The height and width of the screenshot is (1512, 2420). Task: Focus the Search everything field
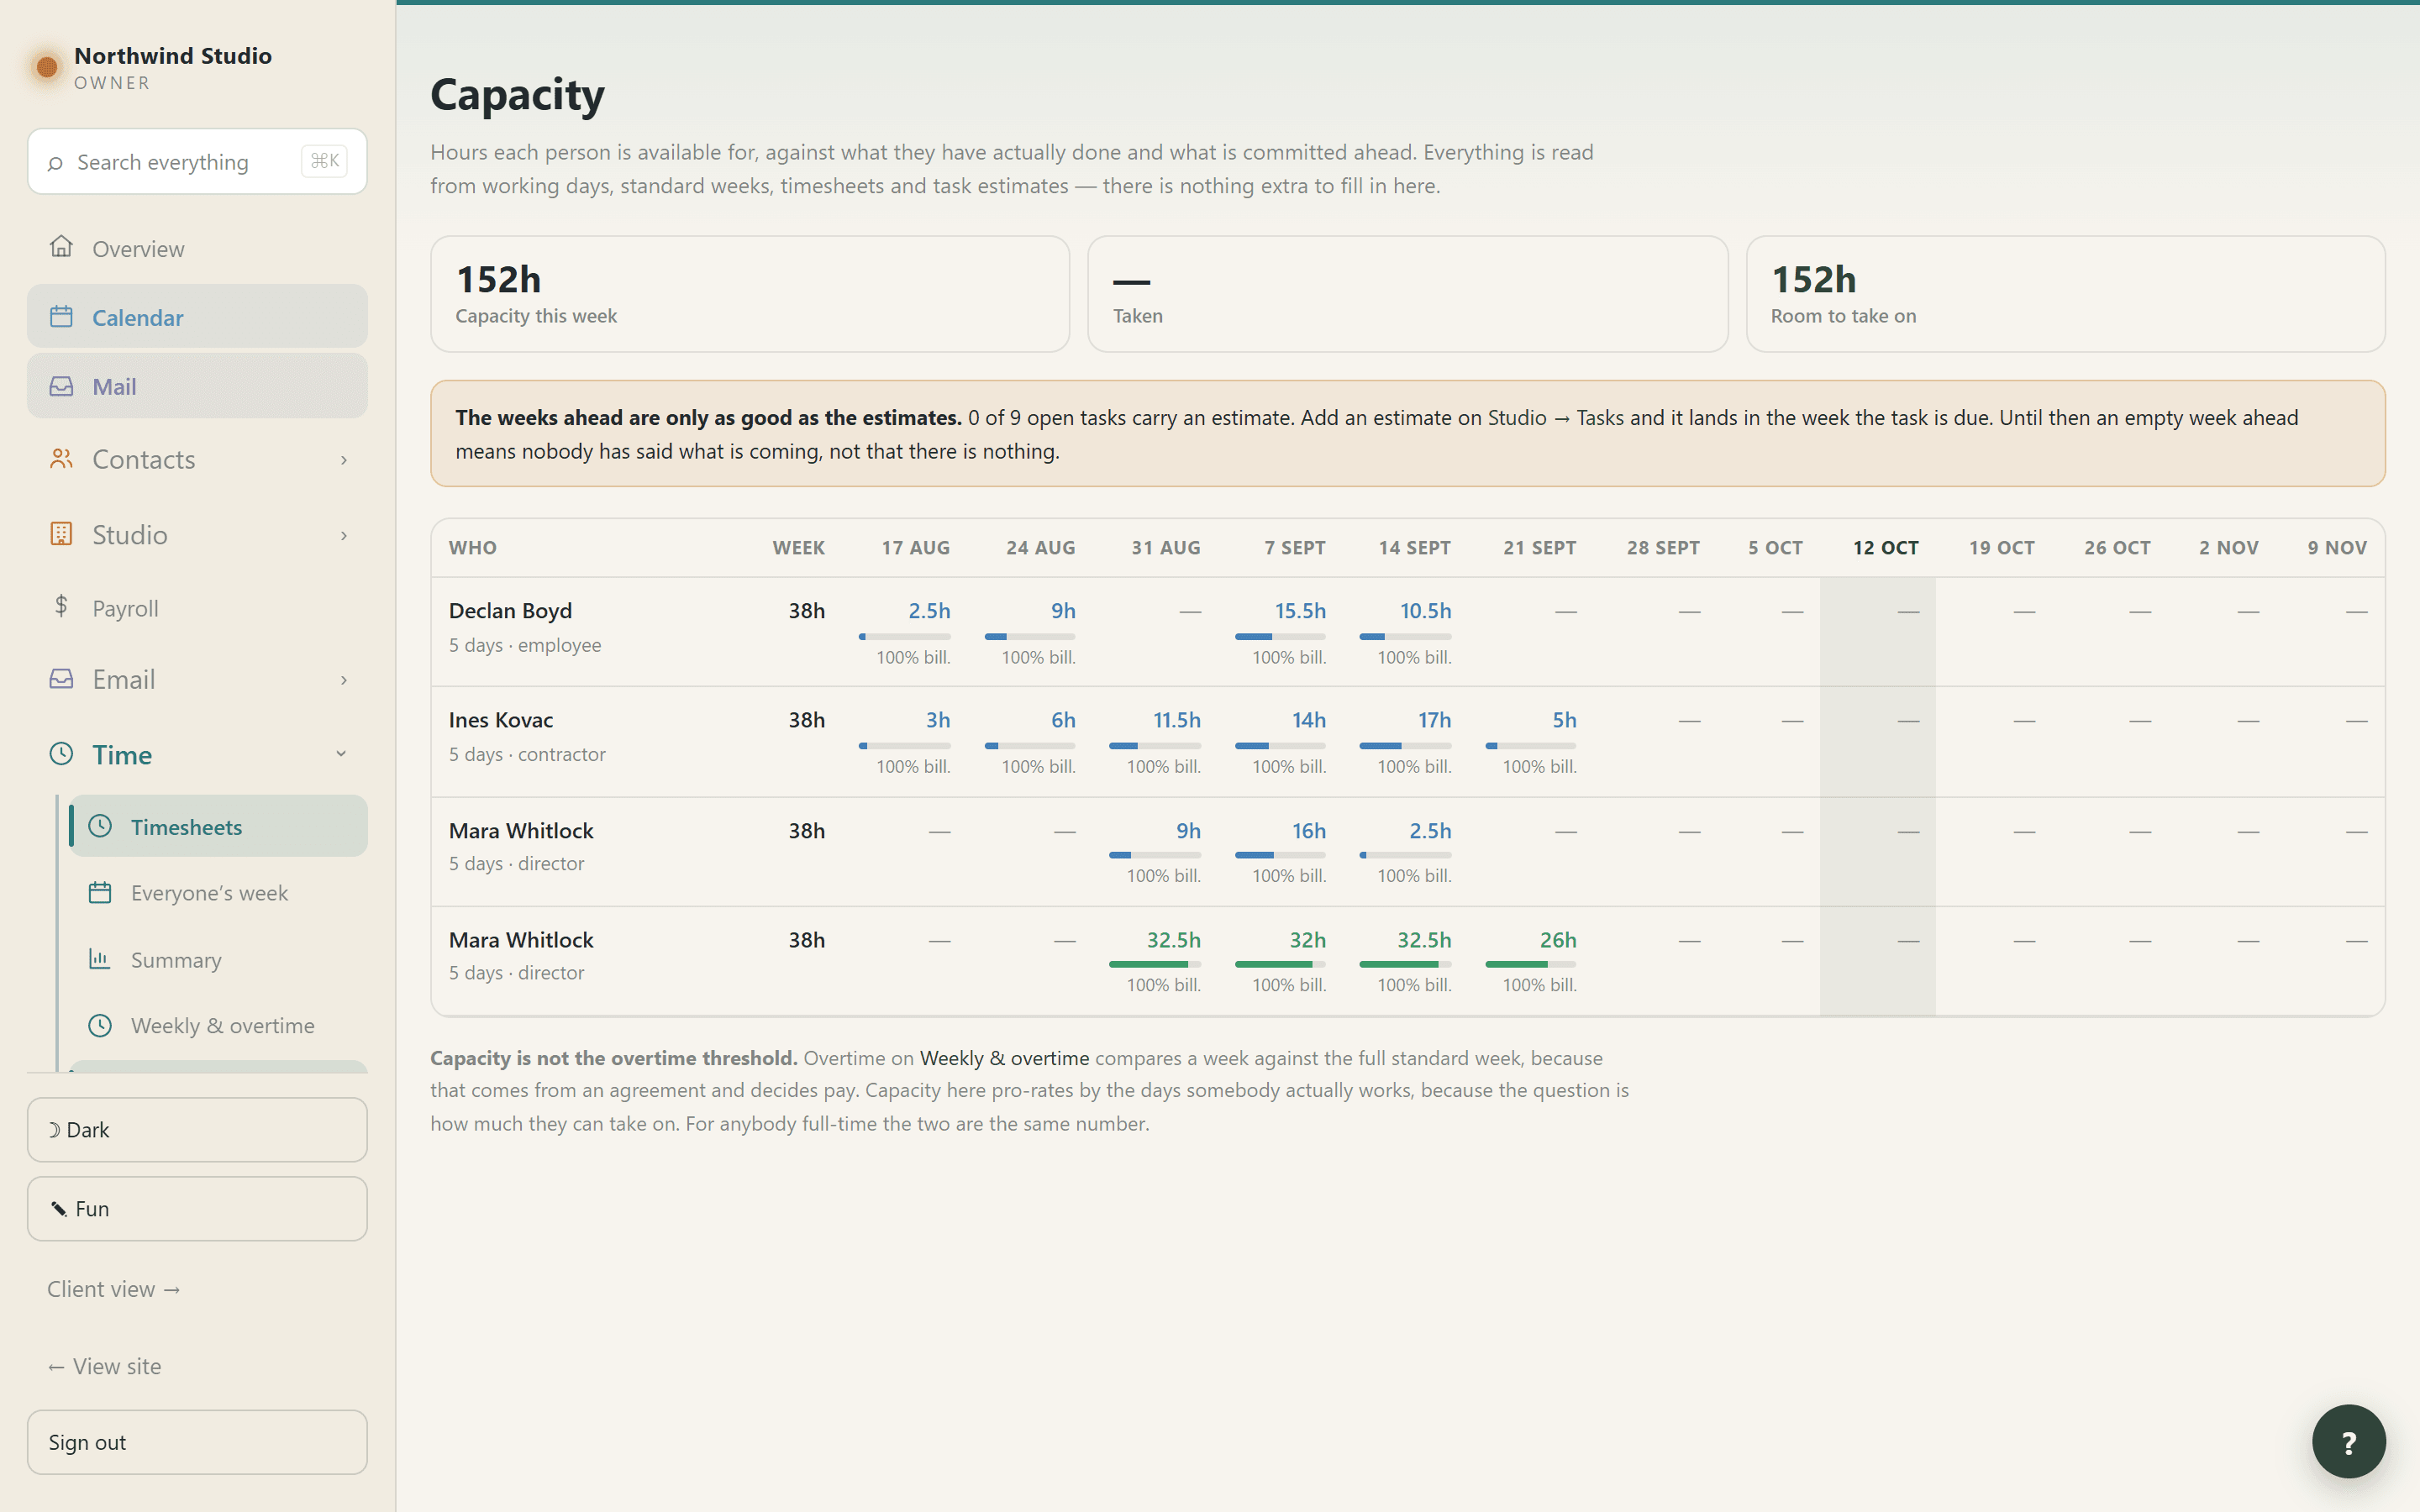(x=197, y=161)
